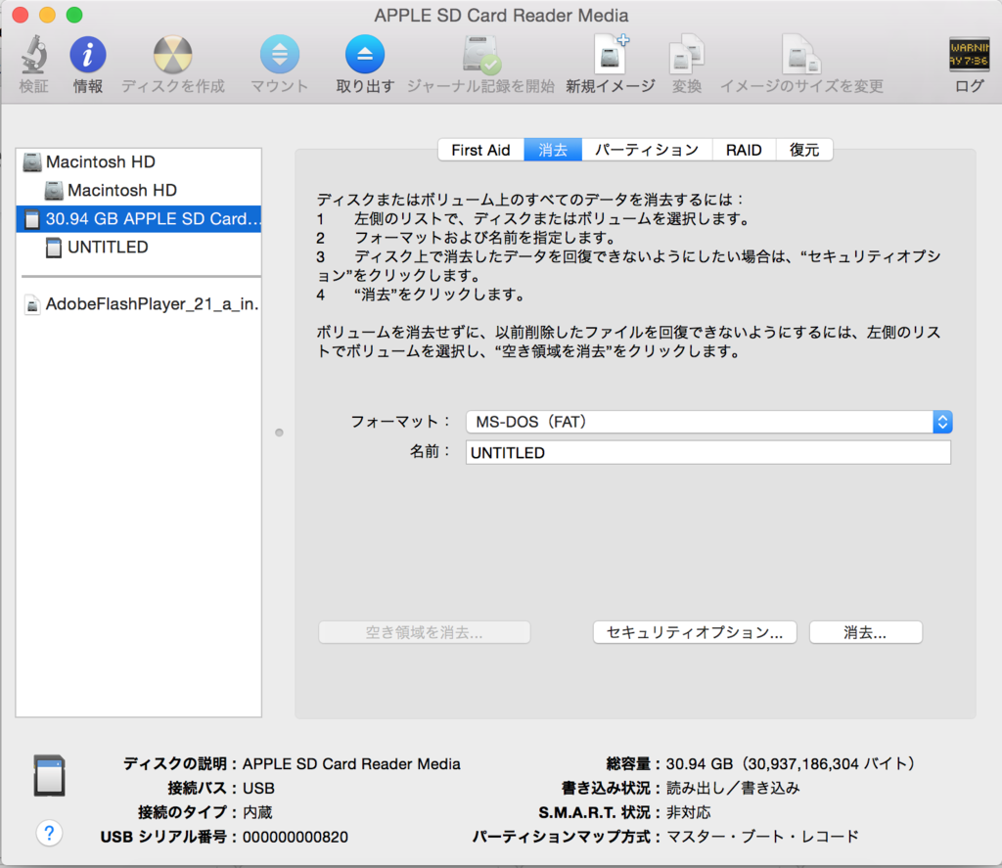The height and width of the screenshot is (868, 1002).
Task: Select 30.94 GB APPLE SD Card disk
Action: (x=139, y=219)
